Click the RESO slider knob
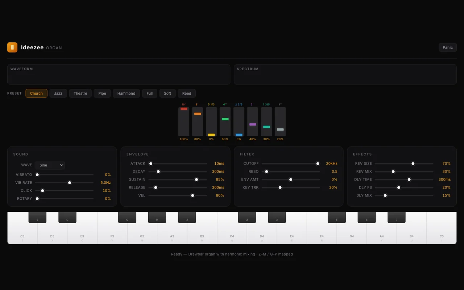Viewport: 464px width, 290px height. click(x=266, y=171)
